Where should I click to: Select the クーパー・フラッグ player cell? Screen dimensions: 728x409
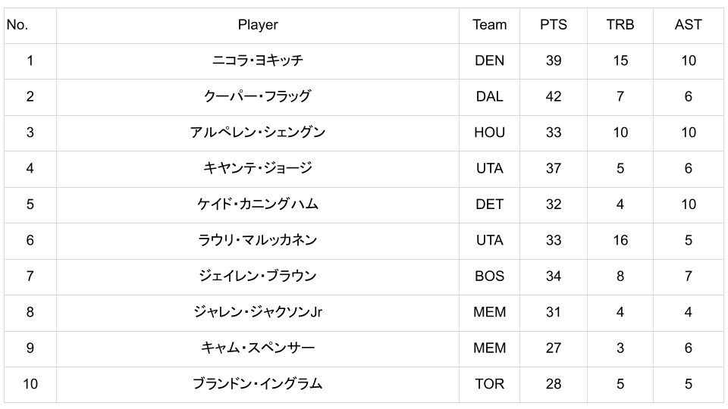(x=258, y=96)
